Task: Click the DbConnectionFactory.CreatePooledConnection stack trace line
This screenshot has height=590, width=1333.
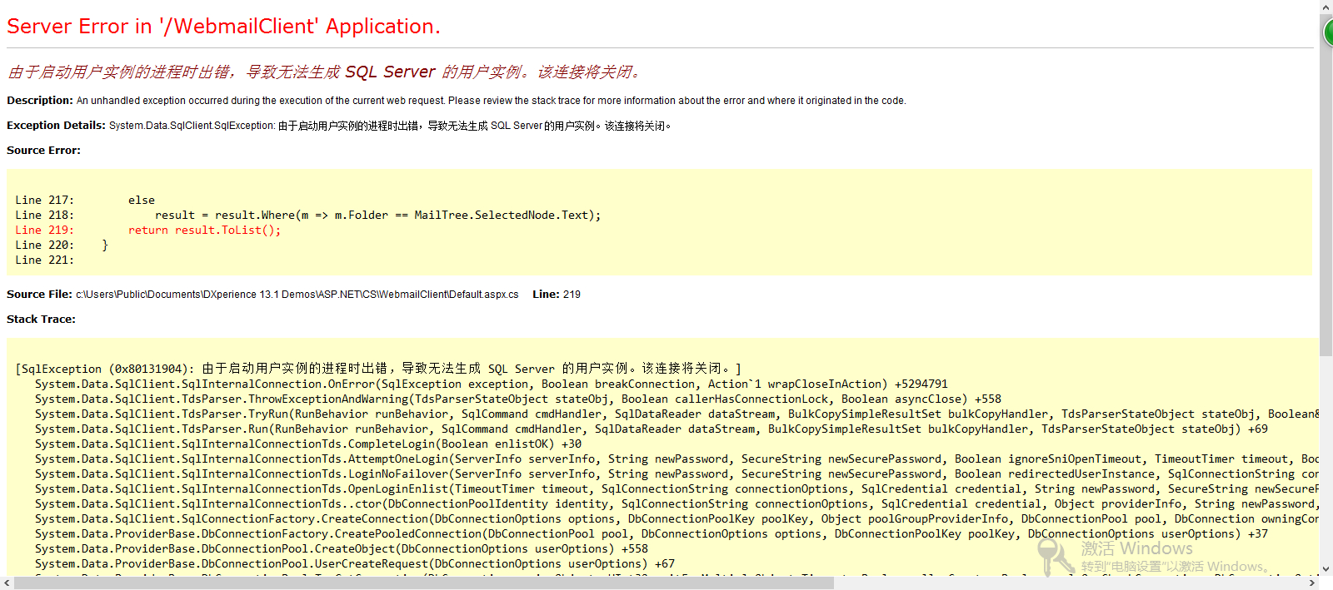Action: coord(652,534)
